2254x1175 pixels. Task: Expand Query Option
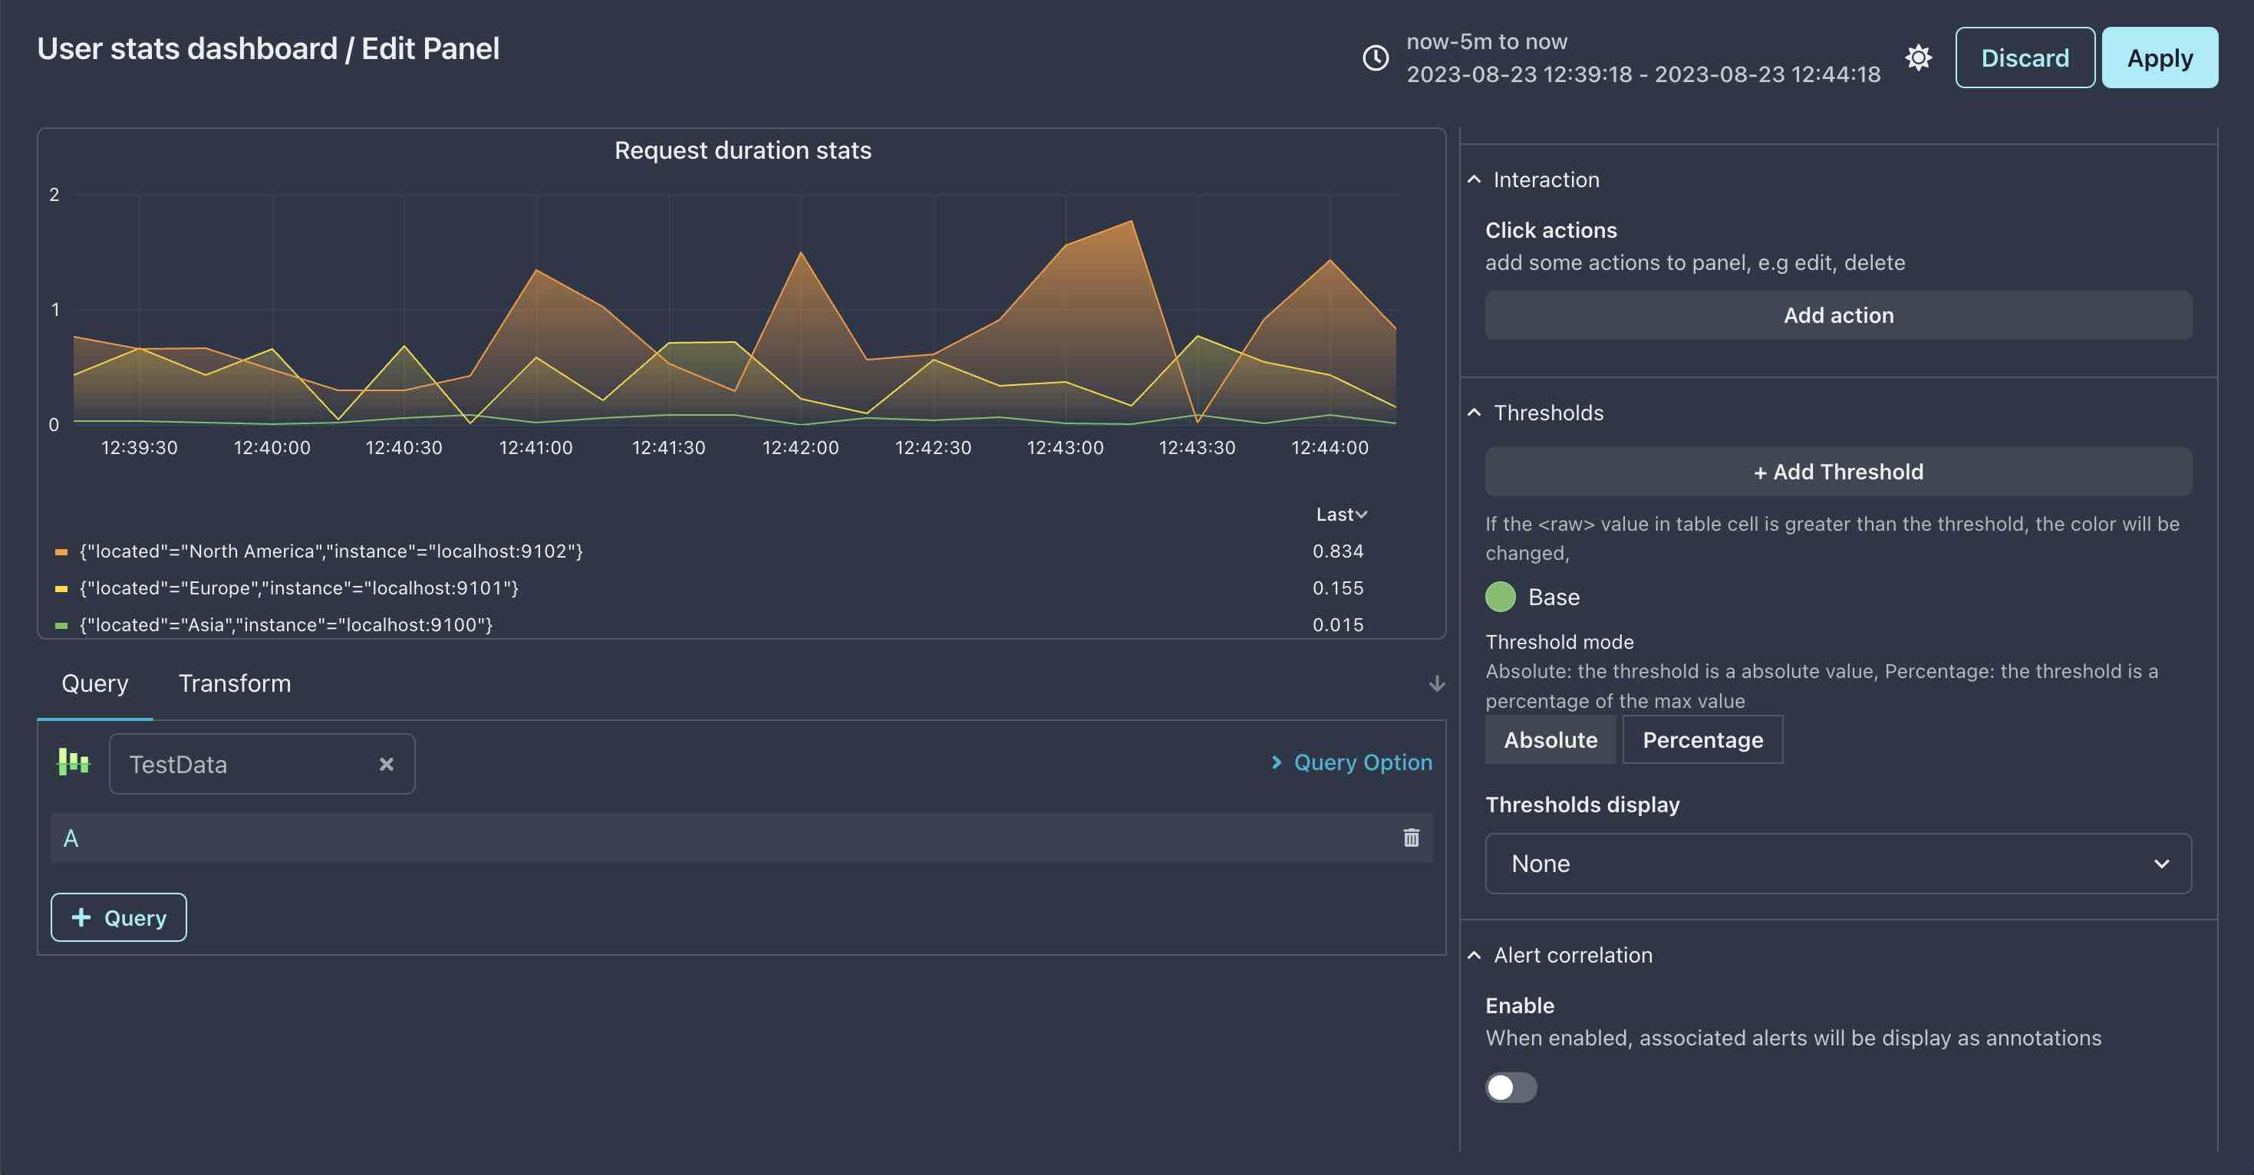point(1351,762)
